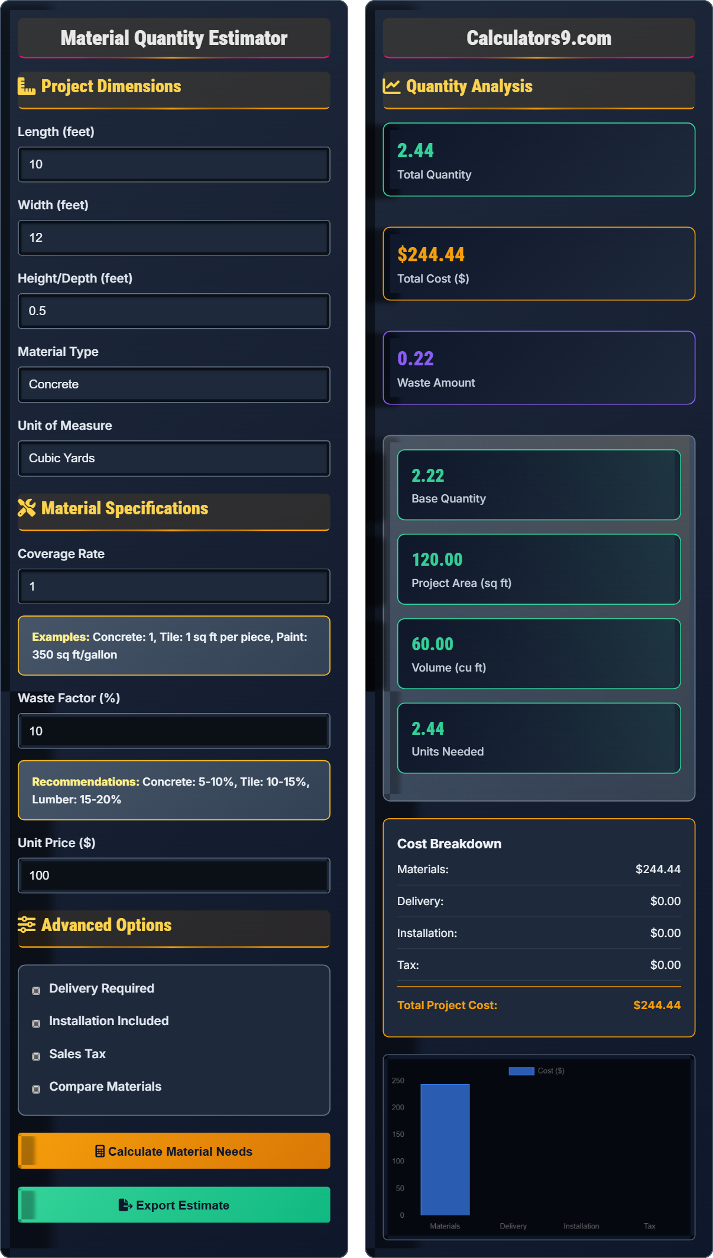Viewport: 713px width, 1258px height.
Task: Click the Delivery: $0.00 cost row
Action: (x=539, y=901)
